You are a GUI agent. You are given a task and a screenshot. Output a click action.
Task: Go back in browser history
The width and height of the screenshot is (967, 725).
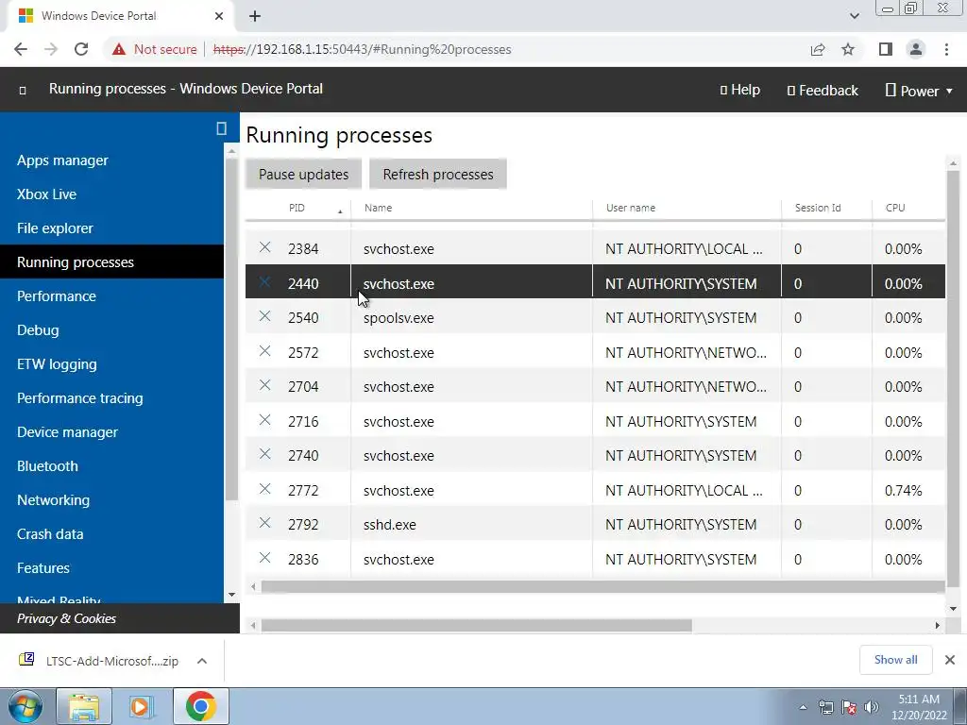tap(21, 49)
